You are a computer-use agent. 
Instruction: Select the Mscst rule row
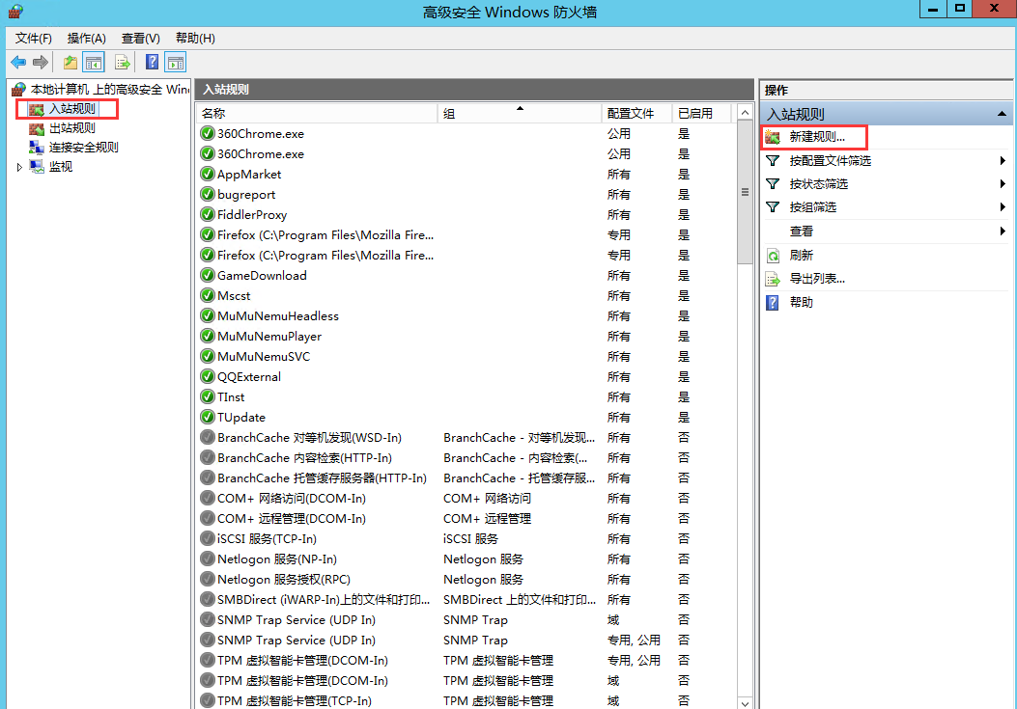pos(466,296)
